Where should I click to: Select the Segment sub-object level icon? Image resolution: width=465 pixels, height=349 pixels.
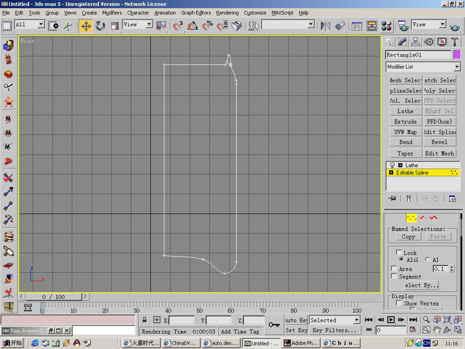[423, 218]
